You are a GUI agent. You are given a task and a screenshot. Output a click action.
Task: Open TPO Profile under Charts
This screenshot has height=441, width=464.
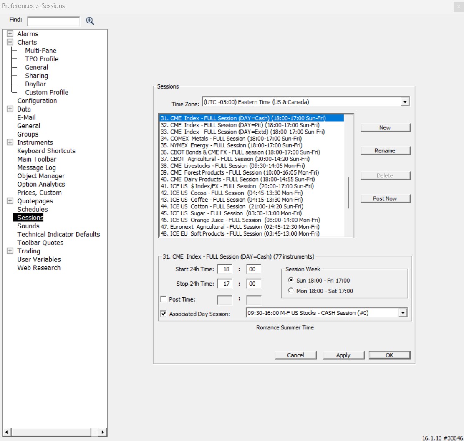pos(41,59)
